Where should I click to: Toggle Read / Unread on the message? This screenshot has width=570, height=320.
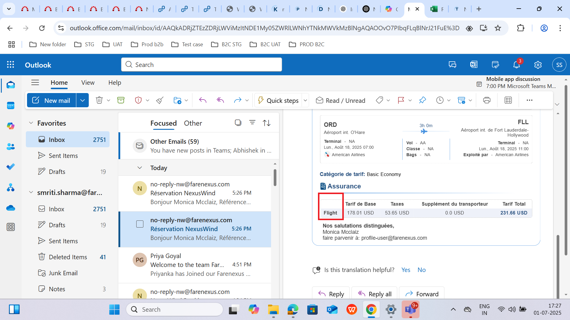pyautogui.click(x=341, y=100)
